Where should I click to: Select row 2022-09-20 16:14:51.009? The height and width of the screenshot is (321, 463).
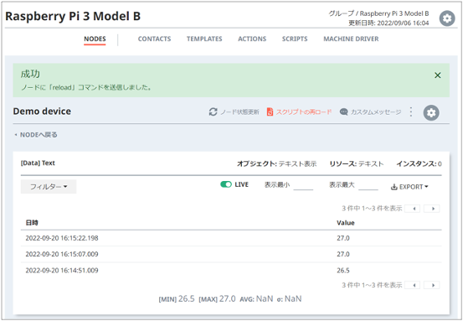pyautogui.click(x=231, y=271)
